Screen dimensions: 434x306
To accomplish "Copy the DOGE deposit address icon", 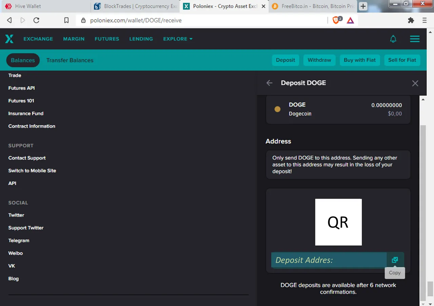I will [395, 260].
